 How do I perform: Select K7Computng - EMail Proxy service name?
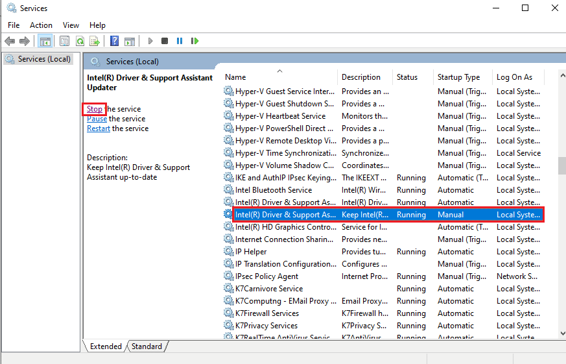point(285,301)
